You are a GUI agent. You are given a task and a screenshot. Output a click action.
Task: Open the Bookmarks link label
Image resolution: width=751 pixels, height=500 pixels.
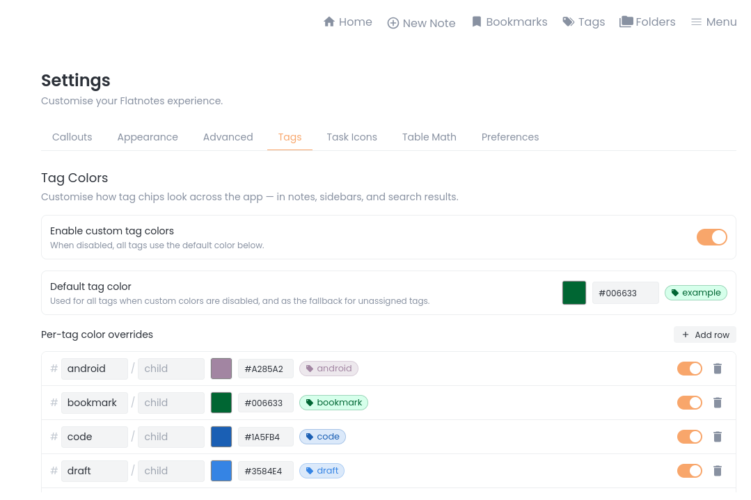point(516,22)
